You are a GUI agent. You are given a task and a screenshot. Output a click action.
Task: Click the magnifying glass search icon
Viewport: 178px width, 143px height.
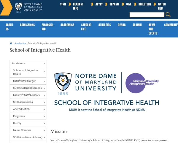pyautogui.click(x=168, y=15)
